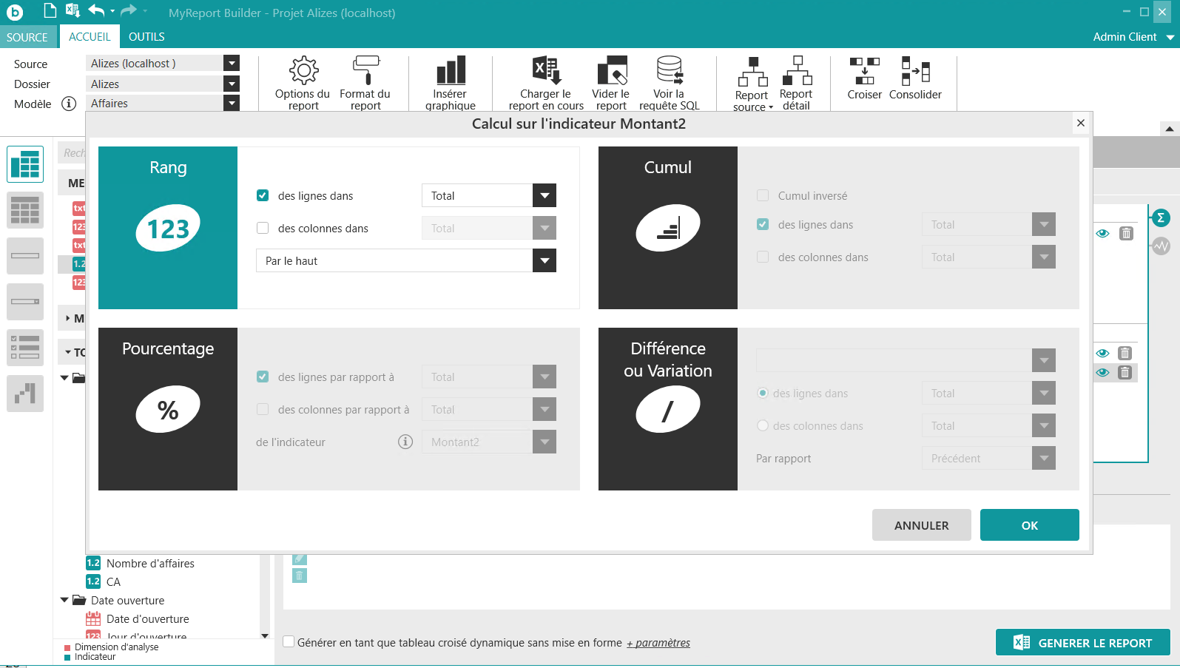
Task: Expand the Rang lignes Total dropdown
Action: [545, 196]
